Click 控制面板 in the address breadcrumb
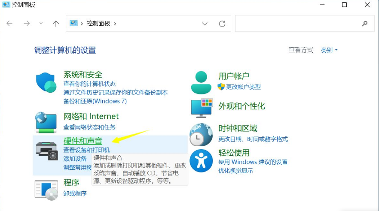Viewport: 379px width, 211px height. pyautogui.click(x=99, y=24)
